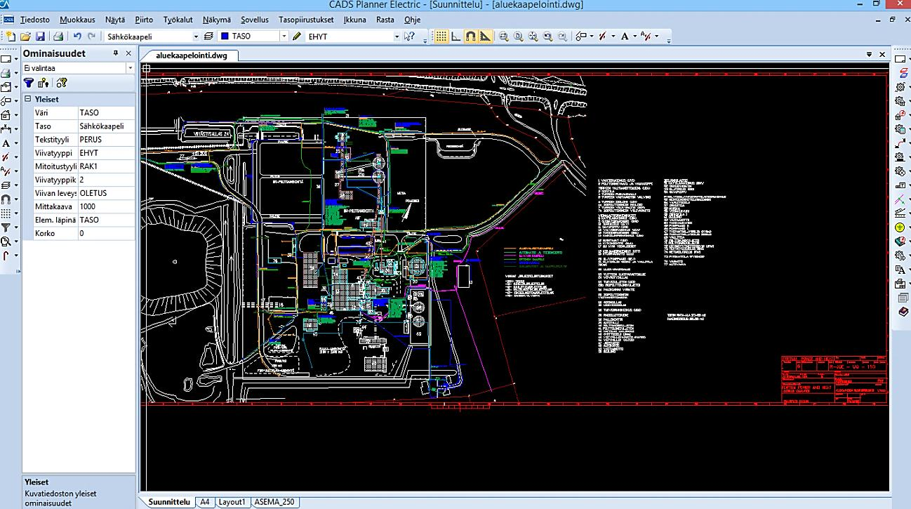Create a new drawing file

pos(10,36)
